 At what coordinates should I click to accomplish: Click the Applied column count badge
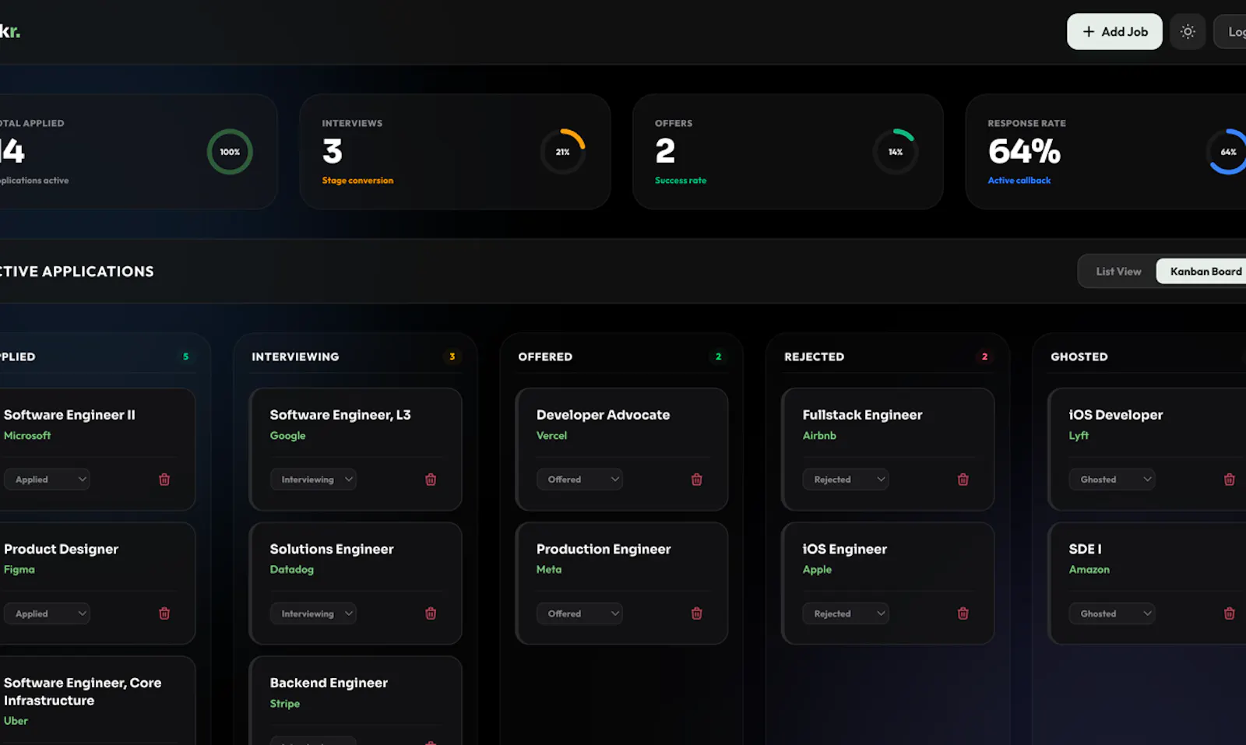185,357
